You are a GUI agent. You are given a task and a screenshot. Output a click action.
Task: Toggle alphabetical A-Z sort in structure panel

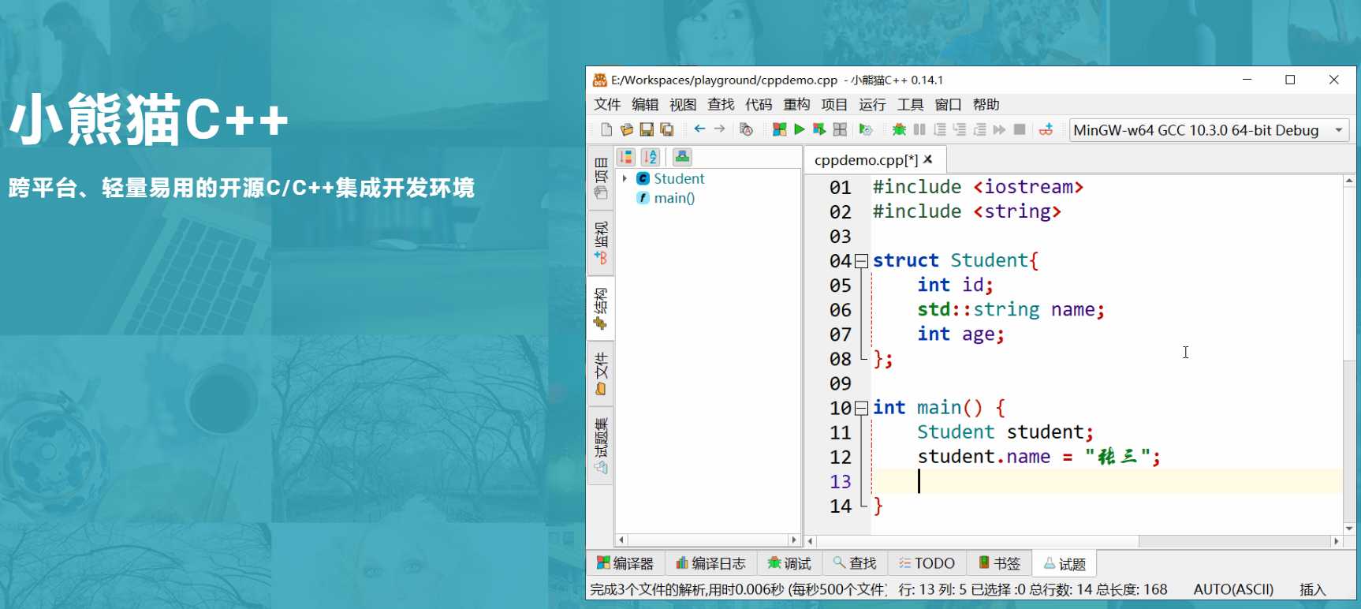pyautogui.click(x=651, y=157)
